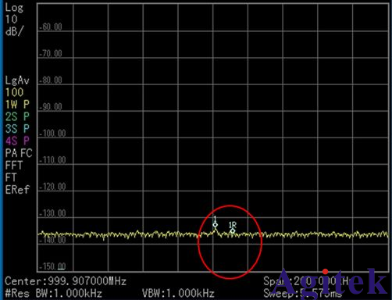The image size is (392, 300).
Task: Select trace 1W P status label
Action: click(17, 105)
